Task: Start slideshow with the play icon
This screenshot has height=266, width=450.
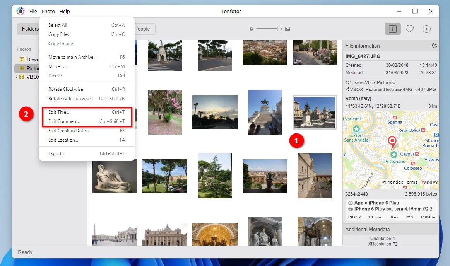Action: coord(426,29)
